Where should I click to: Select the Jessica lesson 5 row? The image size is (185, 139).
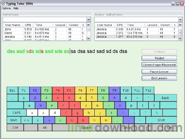click(137, 37)
